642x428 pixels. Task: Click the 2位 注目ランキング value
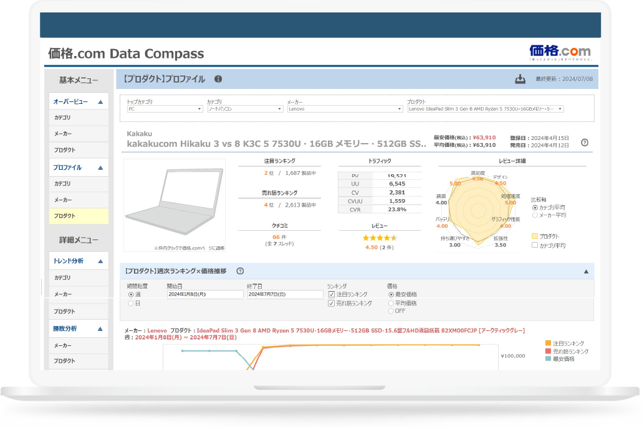pos(269,174)
